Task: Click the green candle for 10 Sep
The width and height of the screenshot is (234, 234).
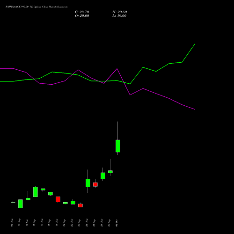Action: point(21,204)
